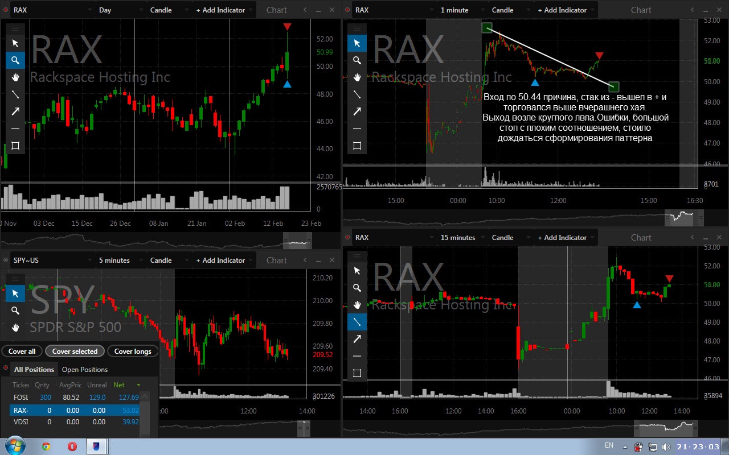Click the Day chart navigator range handle

point(297,241)
